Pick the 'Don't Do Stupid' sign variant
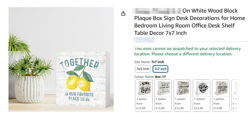The image size is (251, 113). (x=163, y=88)
